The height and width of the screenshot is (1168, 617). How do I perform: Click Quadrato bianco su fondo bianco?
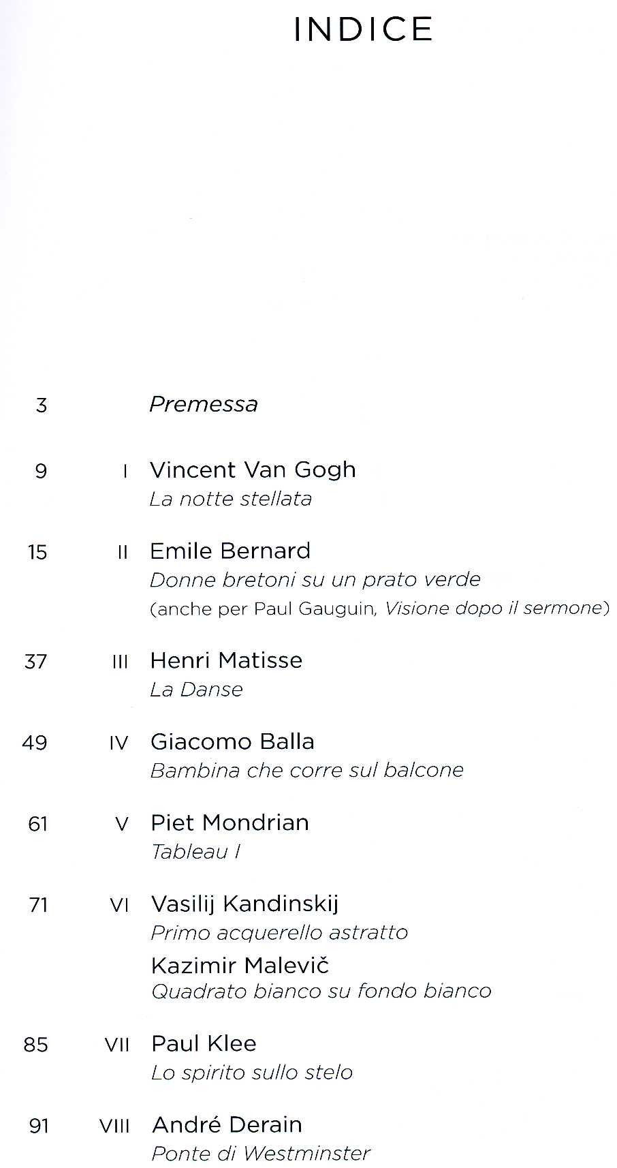click(x=321, y=991)
